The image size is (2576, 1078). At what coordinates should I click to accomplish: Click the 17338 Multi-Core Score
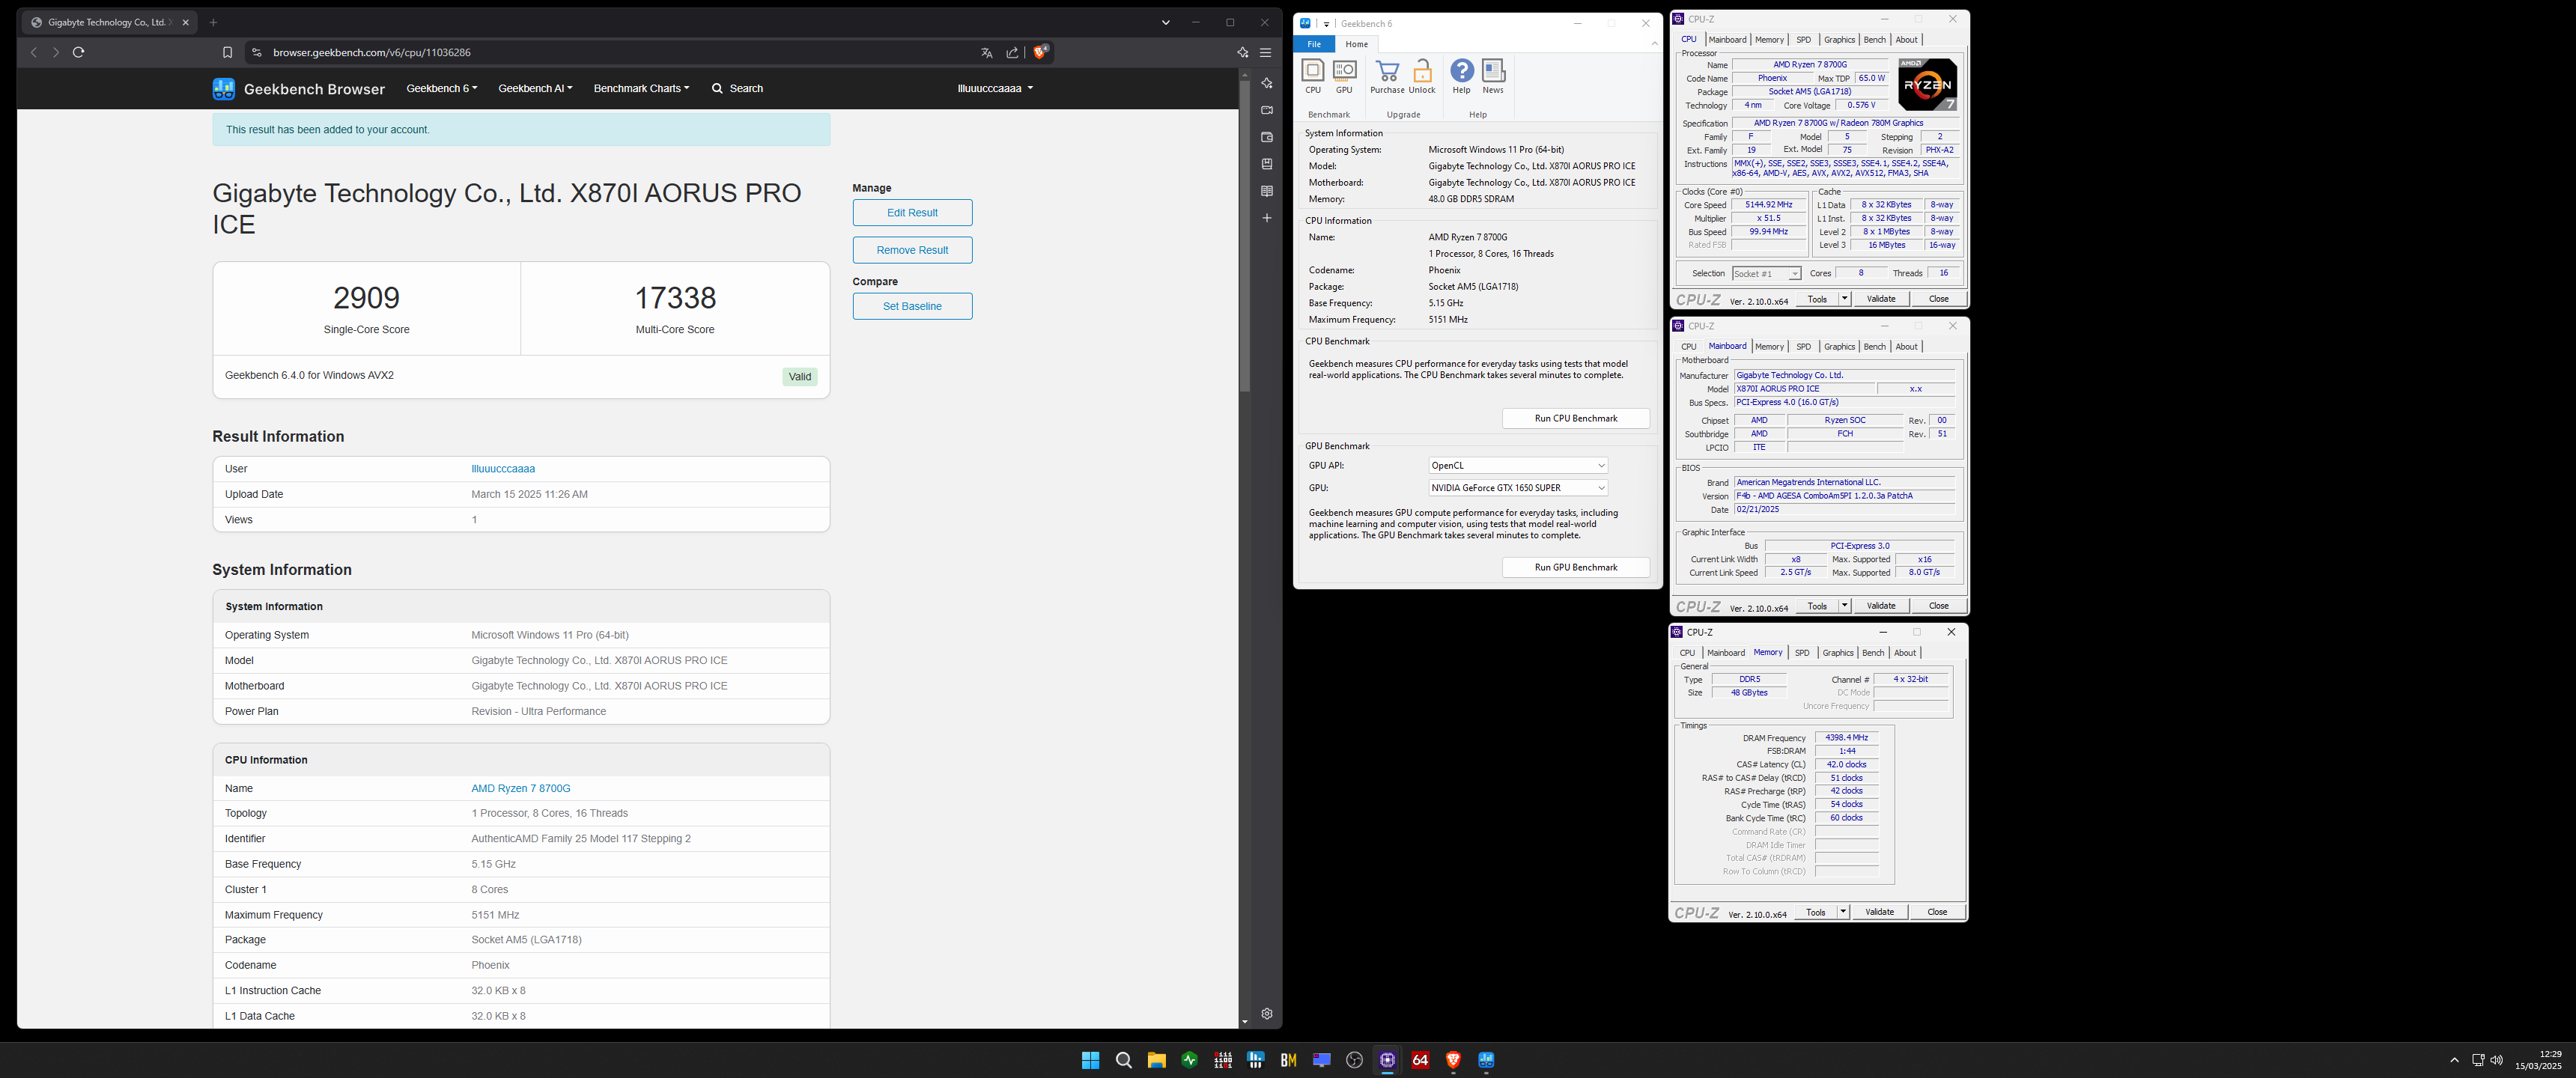[676, 298]
